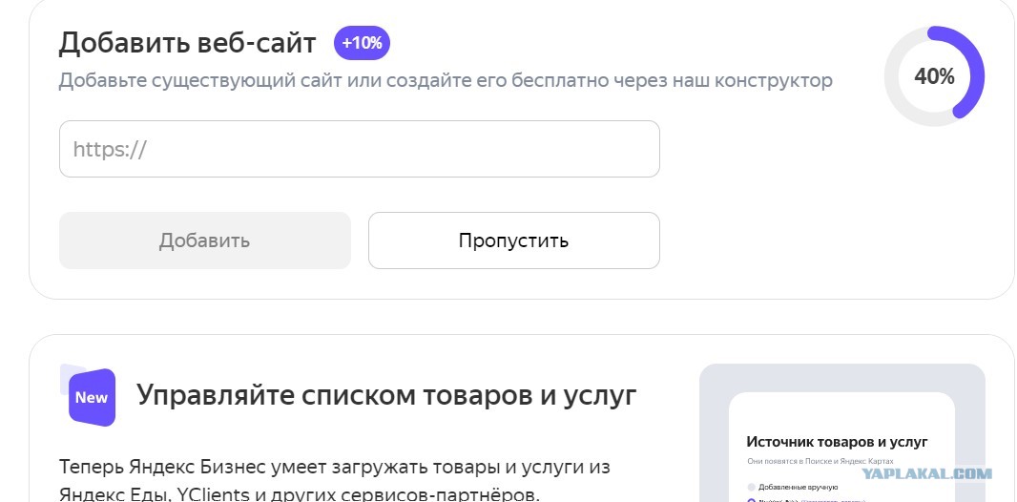Click the purple New badge icon
Image resolution: width=1017 pixels, height=502 pixels.
coord(92,397)
